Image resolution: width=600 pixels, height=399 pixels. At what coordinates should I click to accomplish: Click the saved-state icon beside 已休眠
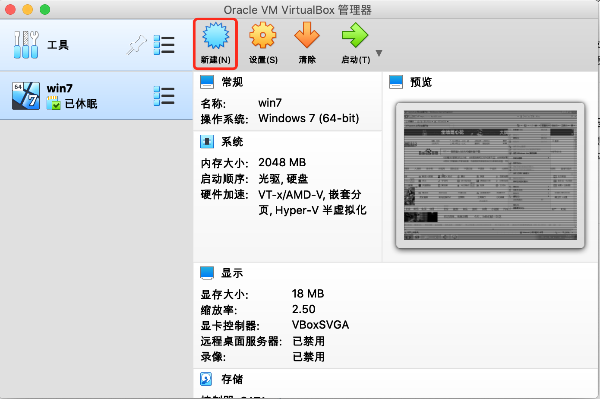[x=54, y=103]
